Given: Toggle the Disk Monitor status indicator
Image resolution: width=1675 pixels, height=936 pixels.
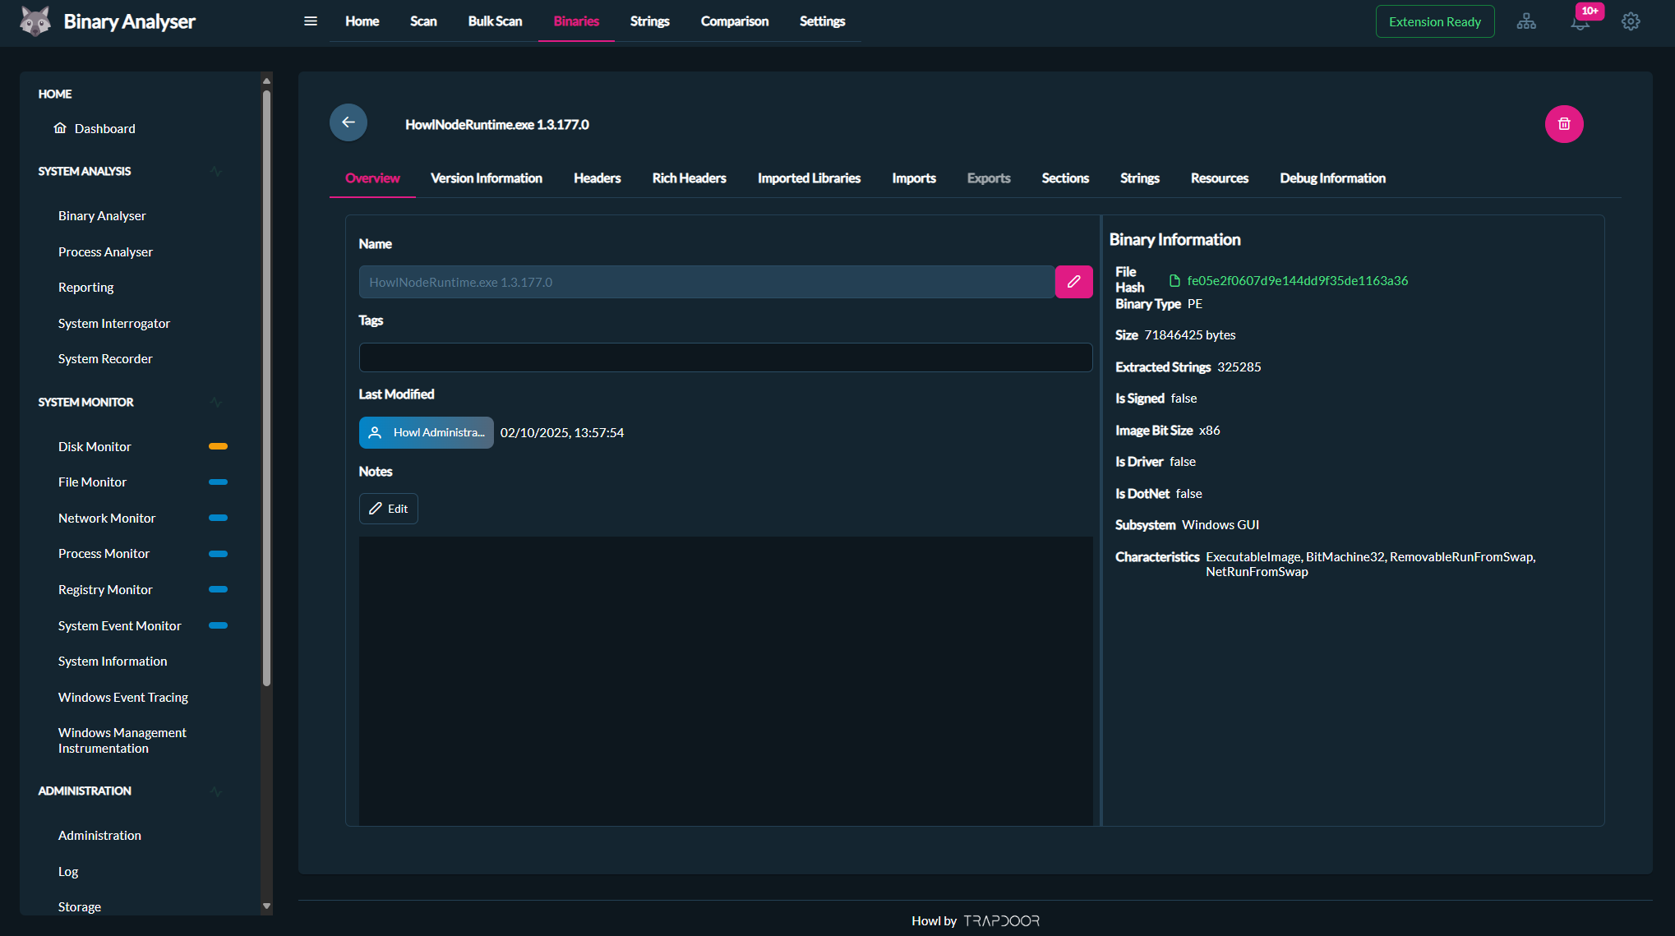Looking at the screenshot, I should [x=218, y=446].
